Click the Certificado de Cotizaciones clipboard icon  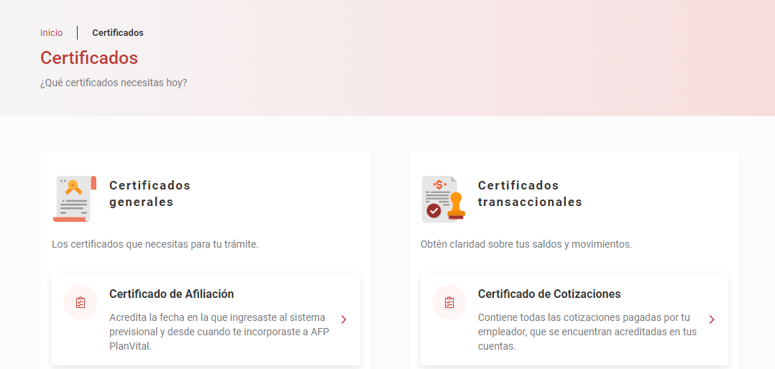[x=449, y=302]
